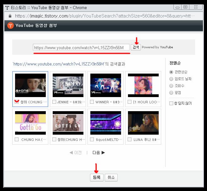Open the JENNIE SOLO thumbnail
Image resolution: width=207 pixels, height=191 pixels.
68,85
